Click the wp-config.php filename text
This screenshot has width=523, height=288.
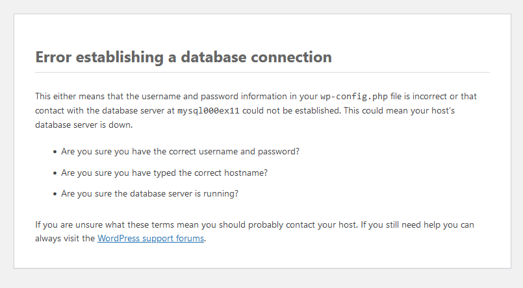pyautogui.click(x=354, y=97)
